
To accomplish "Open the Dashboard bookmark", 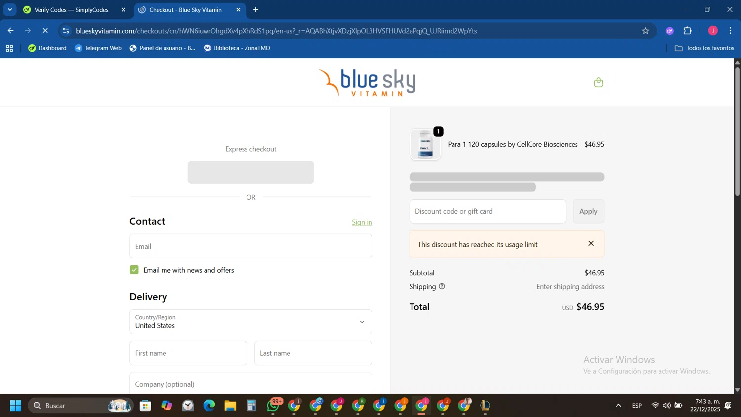I will click(x=47, y=48).
